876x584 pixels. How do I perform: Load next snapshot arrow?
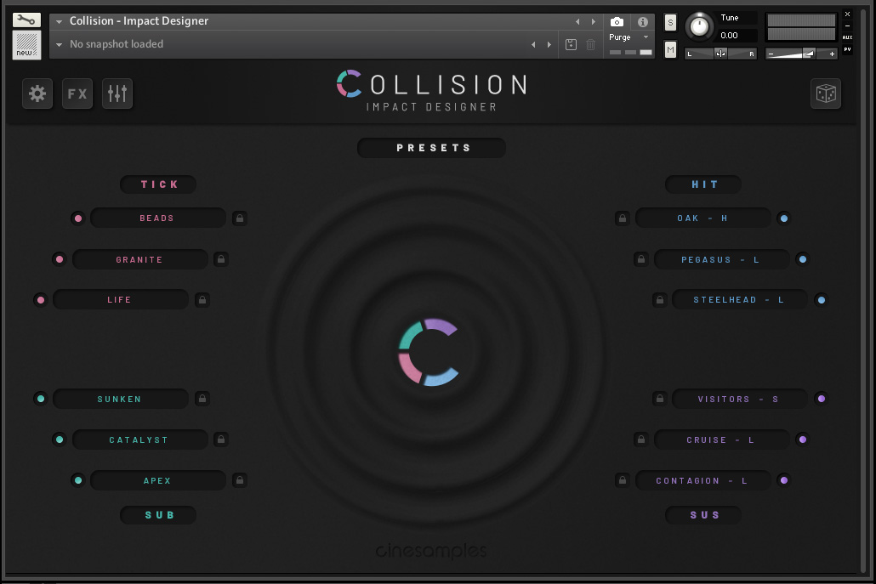click(x=549, y=45)
